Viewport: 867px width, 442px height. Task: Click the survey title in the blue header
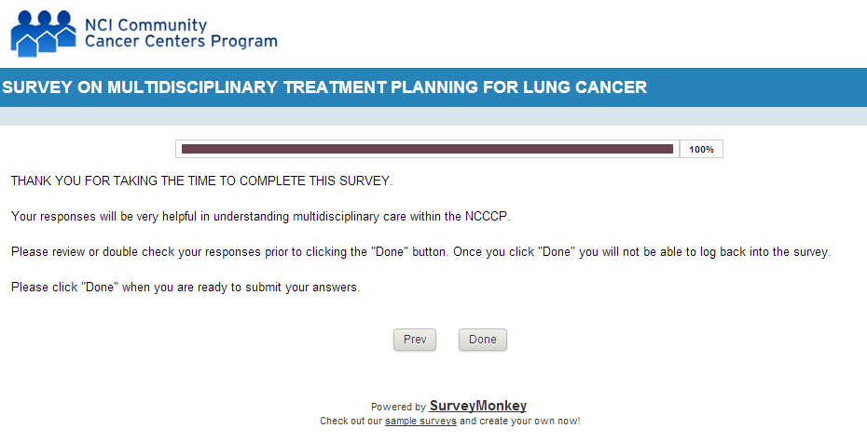click(x=324, y=87)
